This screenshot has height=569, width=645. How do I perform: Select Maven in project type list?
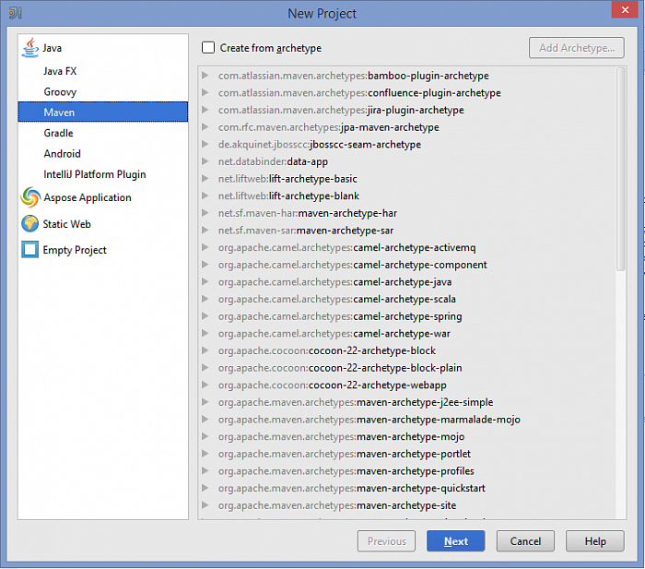tap(59, 113)
